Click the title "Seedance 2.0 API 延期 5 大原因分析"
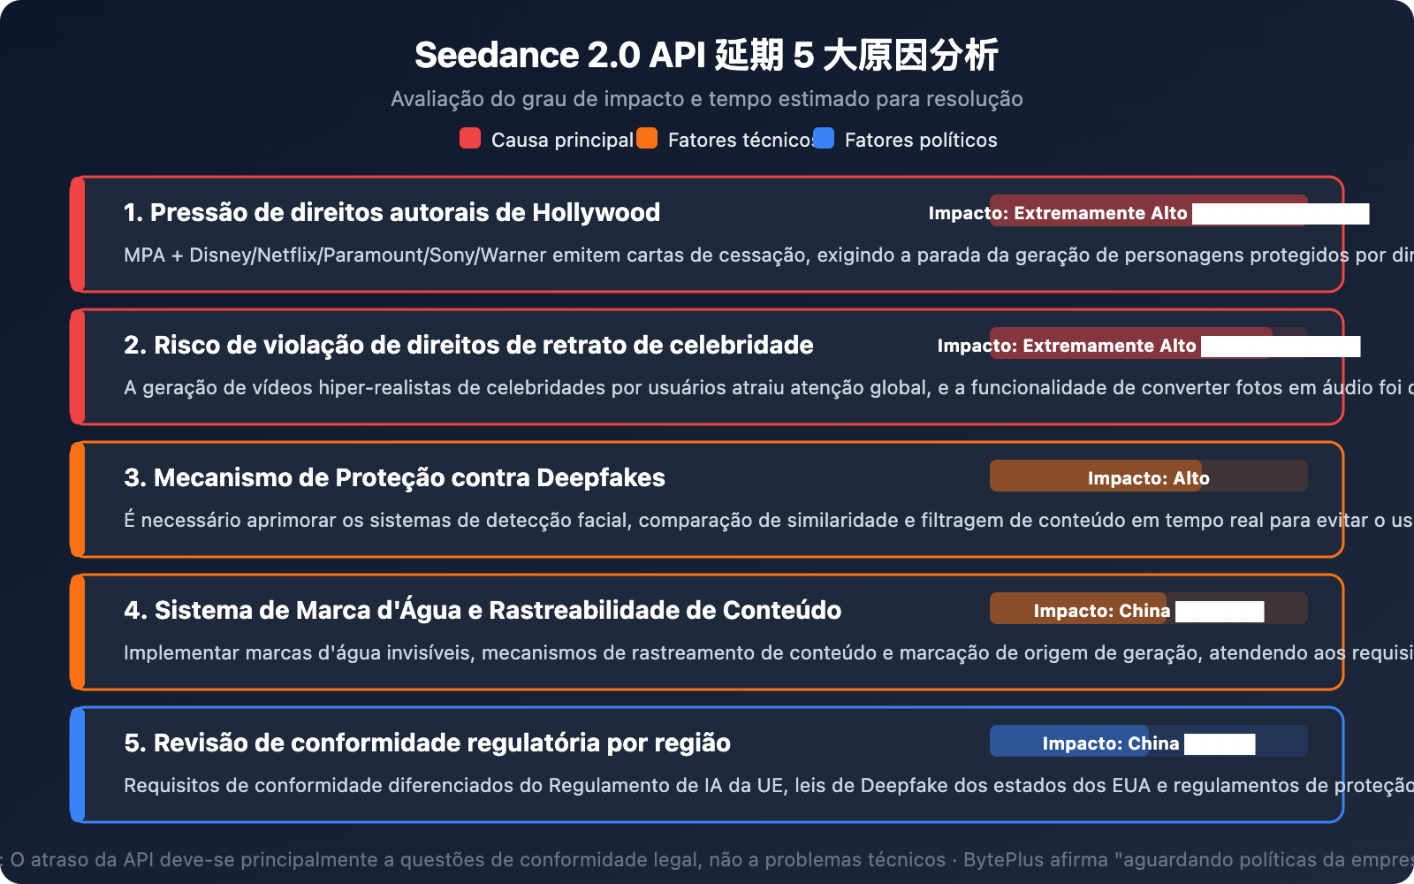This screenshot has width=1414, height=884. click(x=707, y=55)
